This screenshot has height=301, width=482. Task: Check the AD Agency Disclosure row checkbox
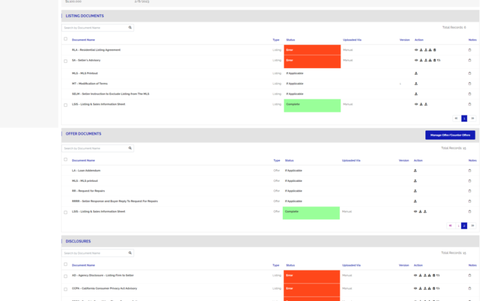pos(66,276)
